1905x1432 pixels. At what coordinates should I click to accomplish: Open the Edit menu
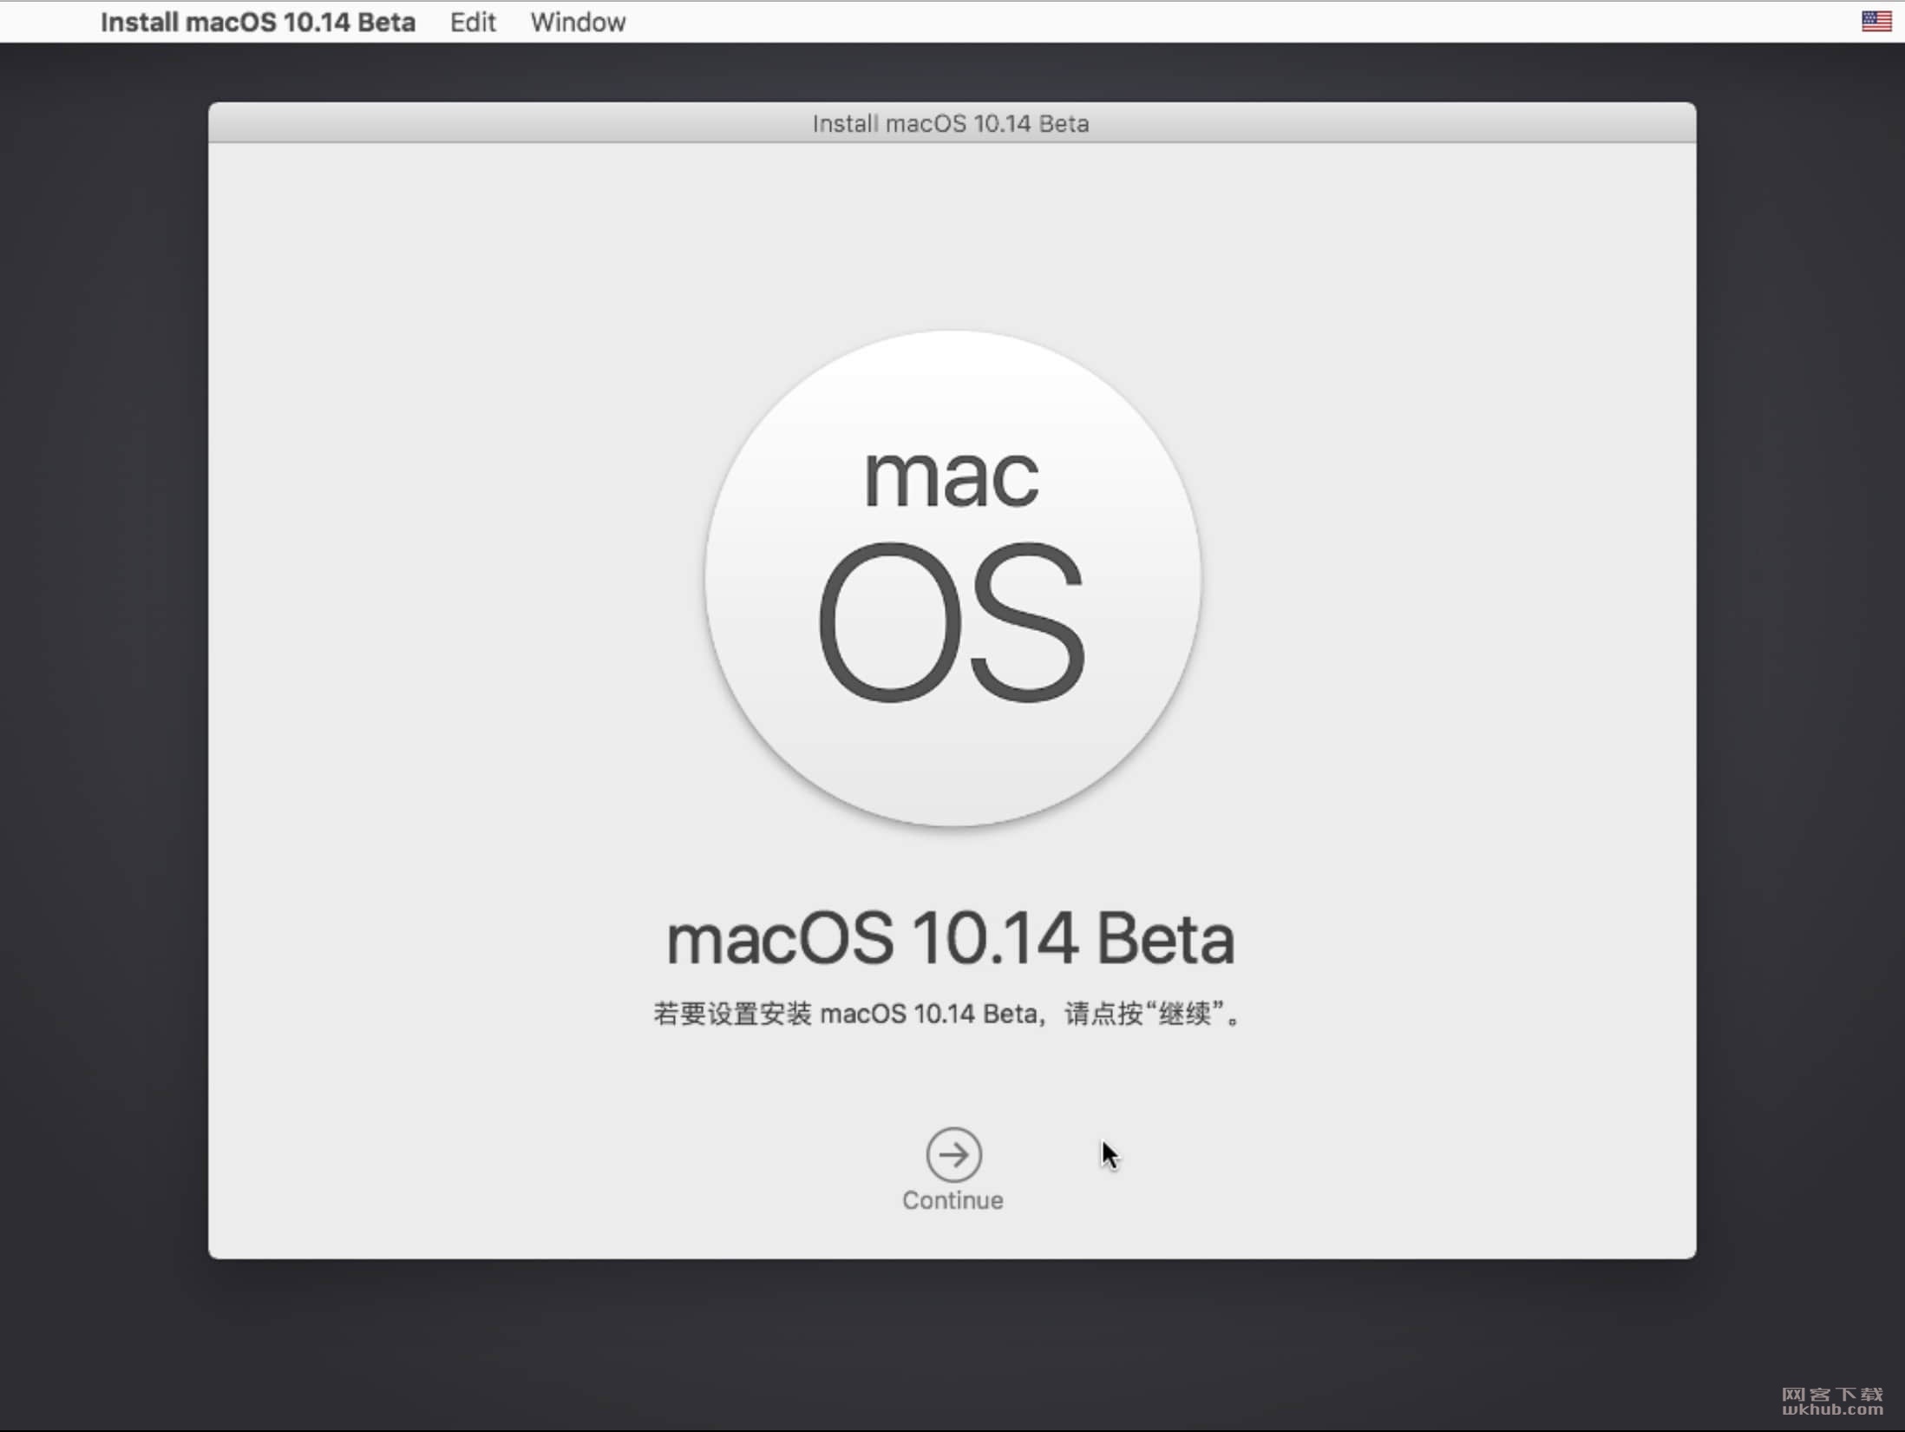tap(473, 22)
